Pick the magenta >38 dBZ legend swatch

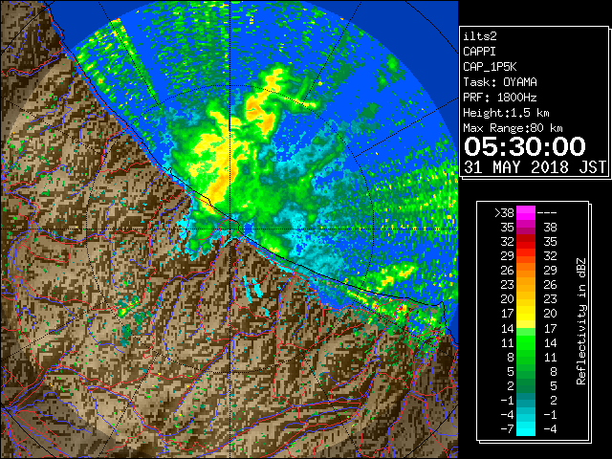pos(526,213)
